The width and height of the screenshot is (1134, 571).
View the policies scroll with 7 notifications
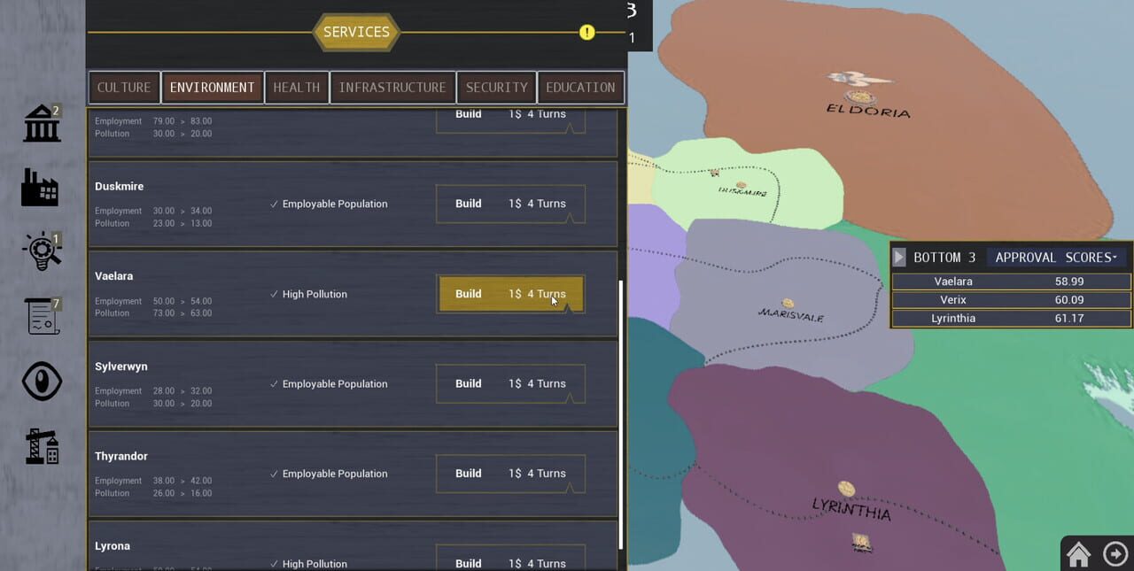(42, 316)
